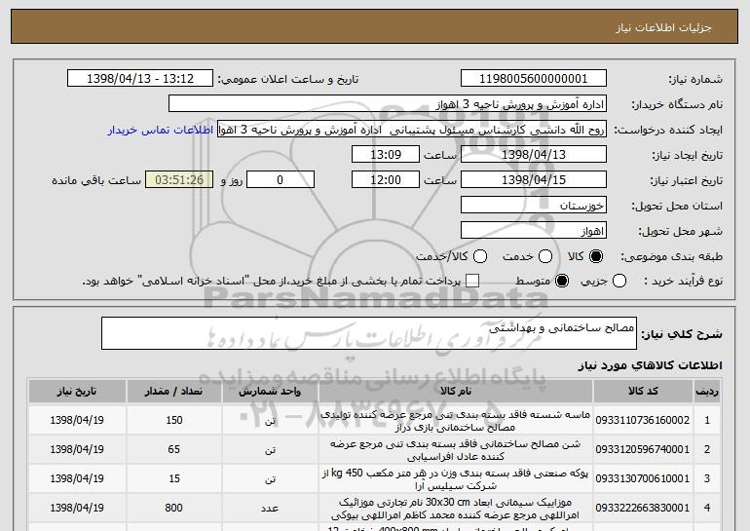This screenshot has width=750, height=531.
Task: Click the announcement date field 1398/04/13 - 13:12
Action: (x=140, y=79)
